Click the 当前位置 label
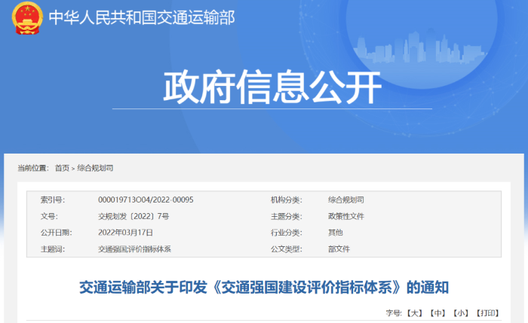The image size is (528, 323). tap(35, 168)
